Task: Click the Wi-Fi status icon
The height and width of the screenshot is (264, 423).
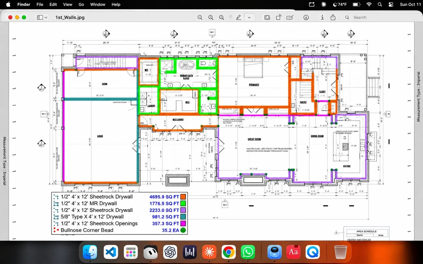Action: tap(369, 5)
